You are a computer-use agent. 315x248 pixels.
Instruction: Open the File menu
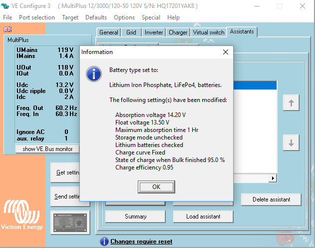pyautogui.click(x=7, y=17)
